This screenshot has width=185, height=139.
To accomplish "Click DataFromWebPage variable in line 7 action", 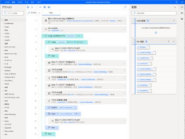I will pos(85,64).
